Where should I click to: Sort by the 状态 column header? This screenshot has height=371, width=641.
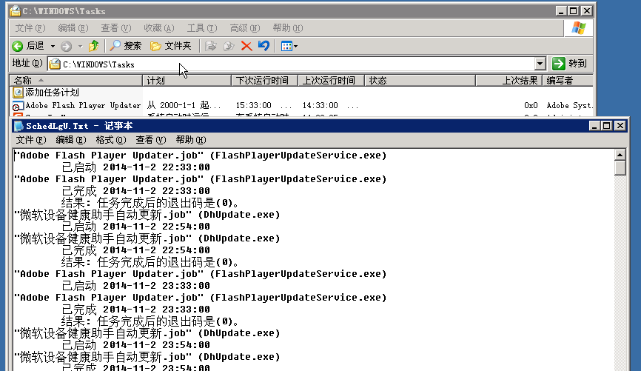(420, 81)
